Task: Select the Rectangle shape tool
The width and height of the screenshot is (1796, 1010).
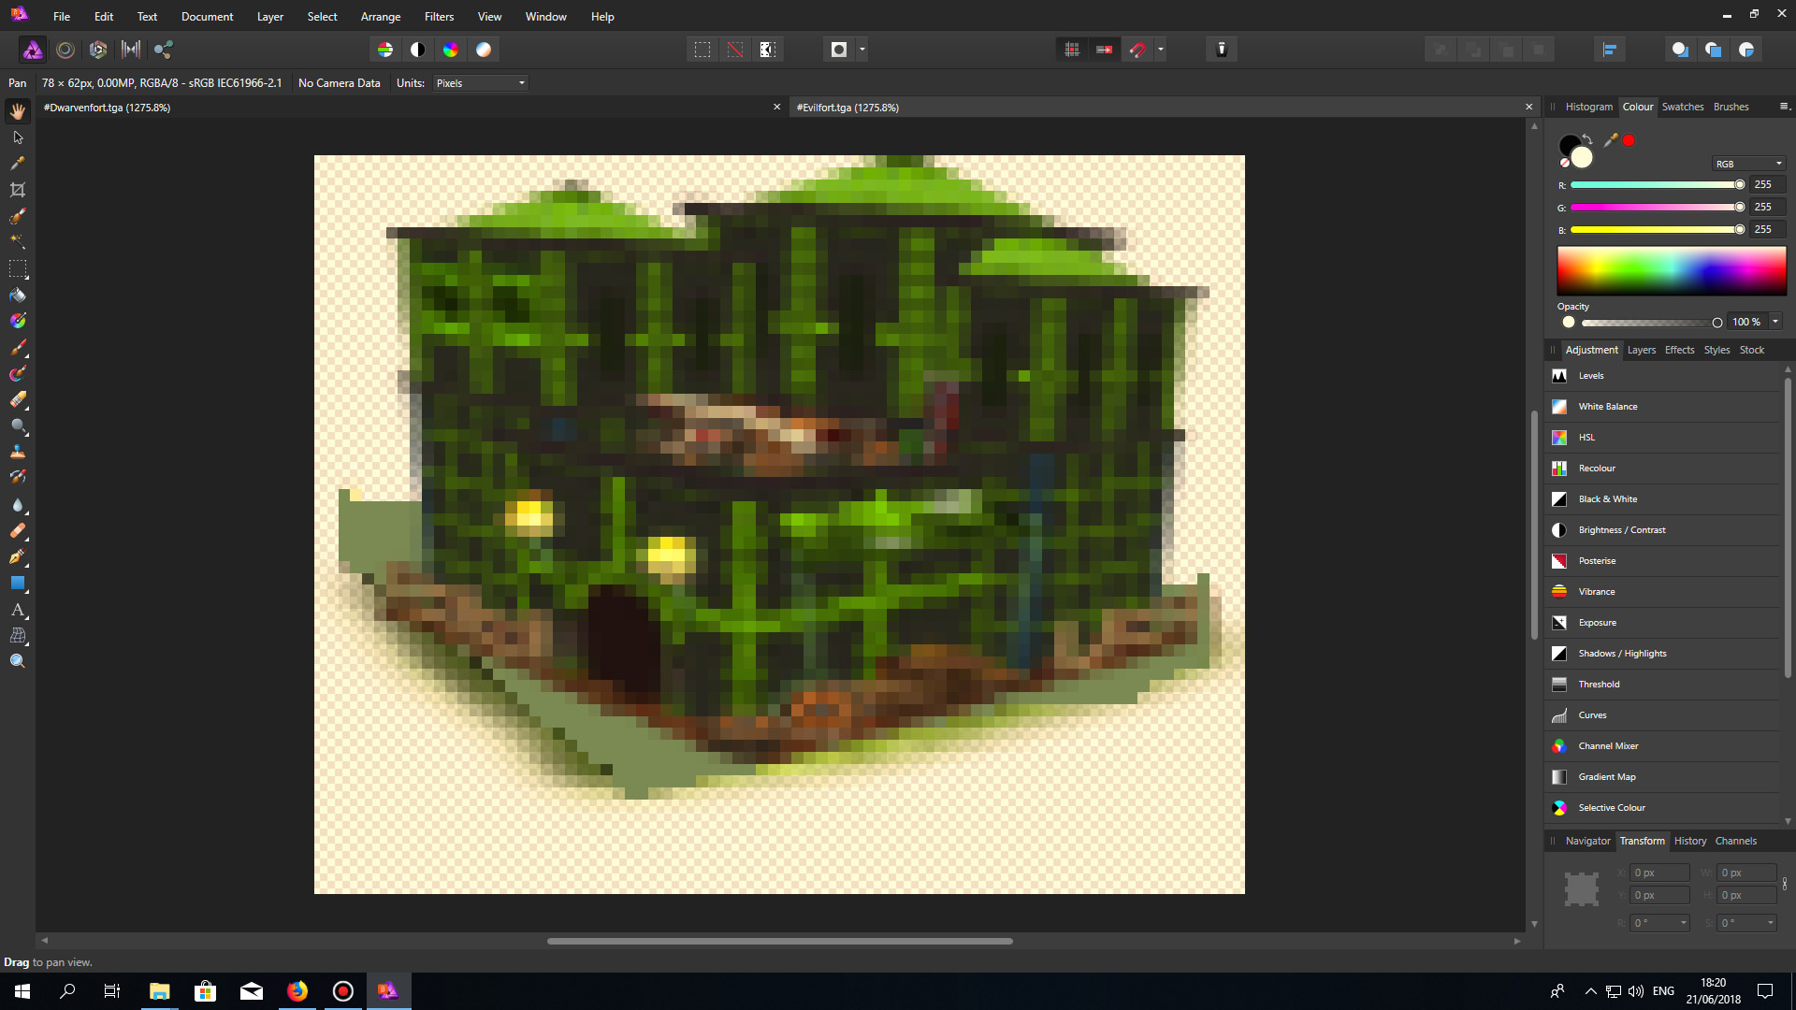Action: 18,584
